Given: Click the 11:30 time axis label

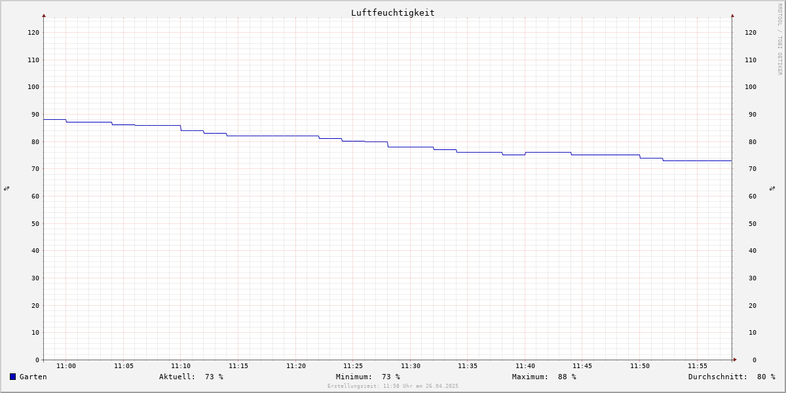Looking at the screenshot, I should (411, 366).
